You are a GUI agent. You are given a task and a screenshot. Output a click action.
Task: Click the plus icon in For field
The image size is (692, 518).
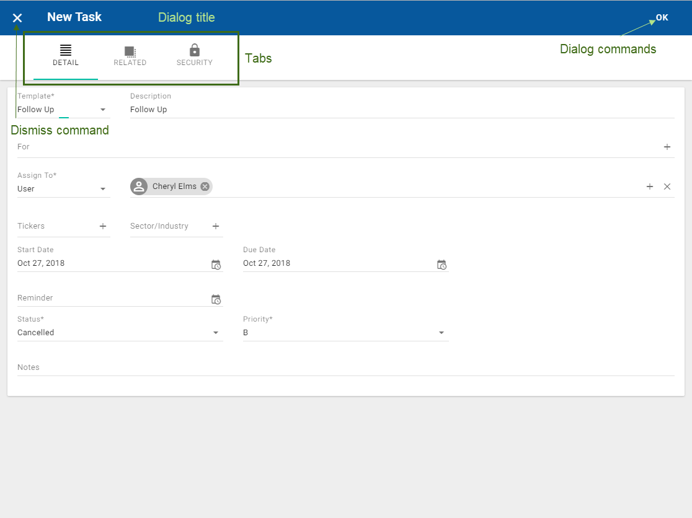pos(667,147)
